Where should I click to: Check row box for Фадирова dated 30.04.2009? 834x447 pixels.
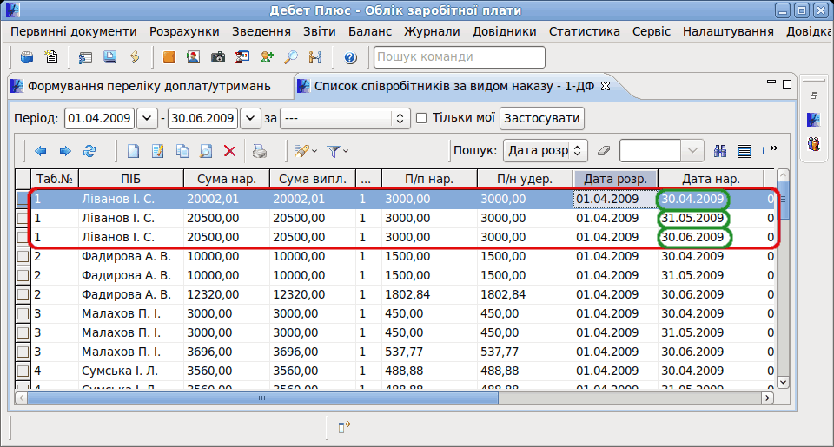(x=23, y=257)
